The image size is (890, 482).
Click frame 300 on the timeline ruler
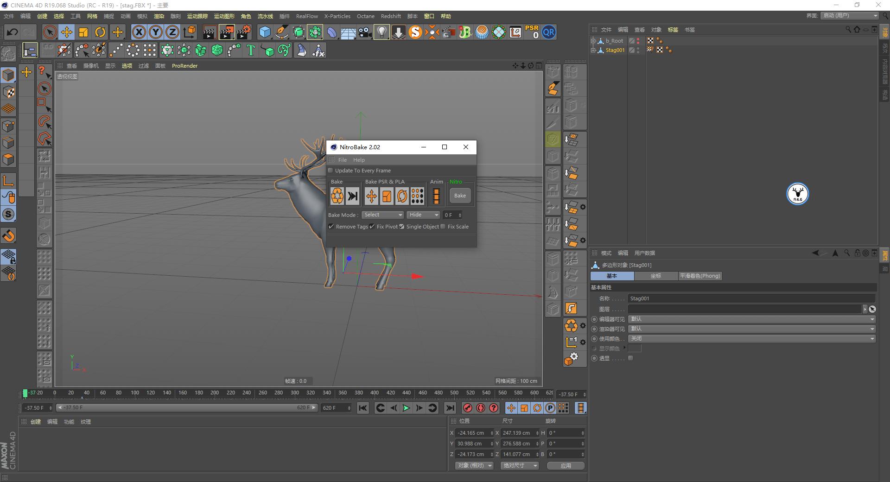[295, 393]
